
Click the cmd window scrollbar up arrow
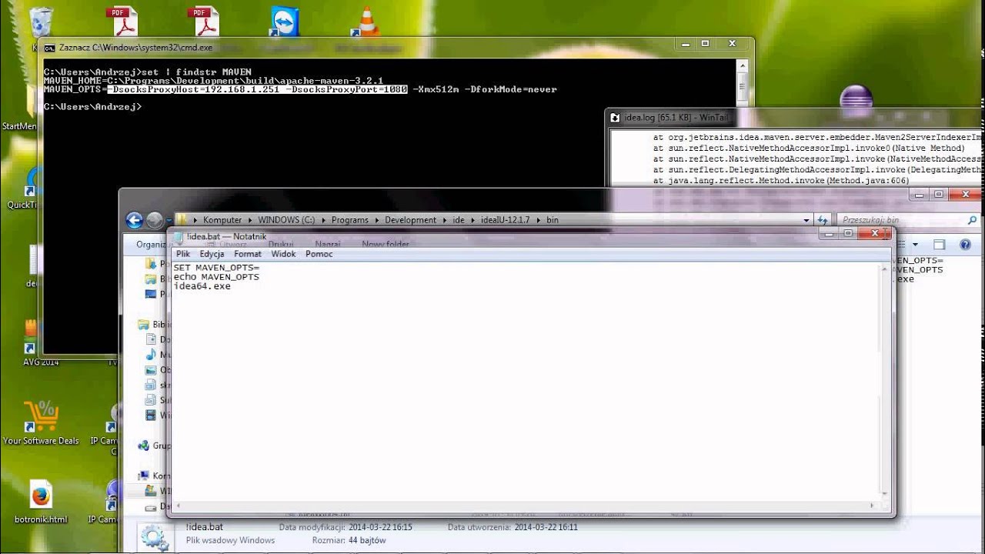point(743,66)
